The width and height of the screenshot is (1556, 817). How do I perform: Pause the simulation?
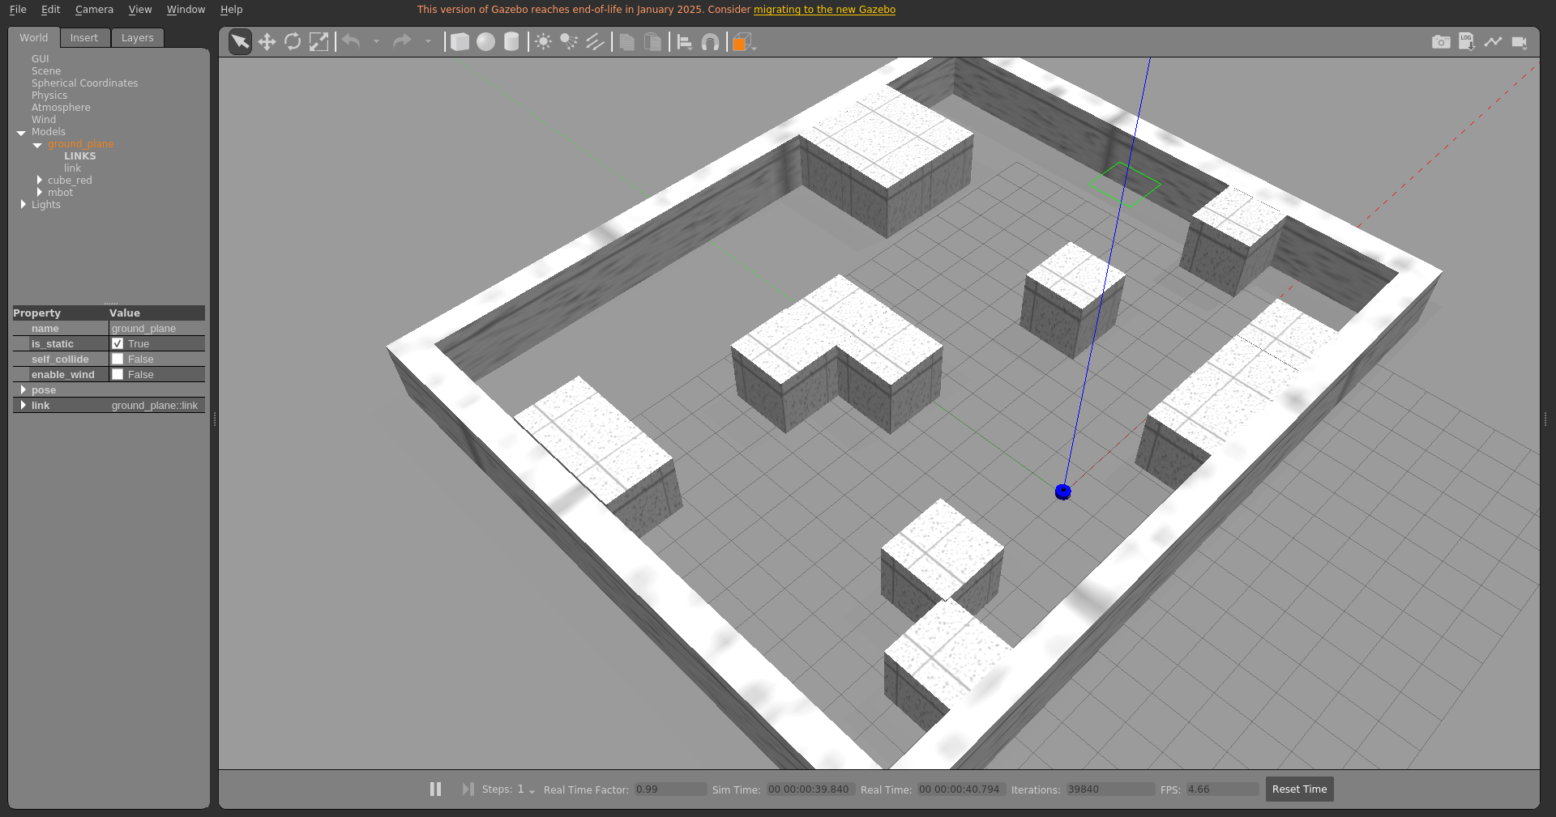click(435, 789)
